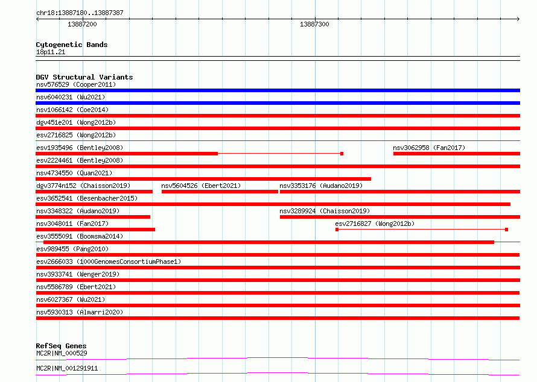The height and width of the screenshot is (382, 537).
Task: Select the nsv1066142 (Coe2014) variant label
Action: point(72,110)
